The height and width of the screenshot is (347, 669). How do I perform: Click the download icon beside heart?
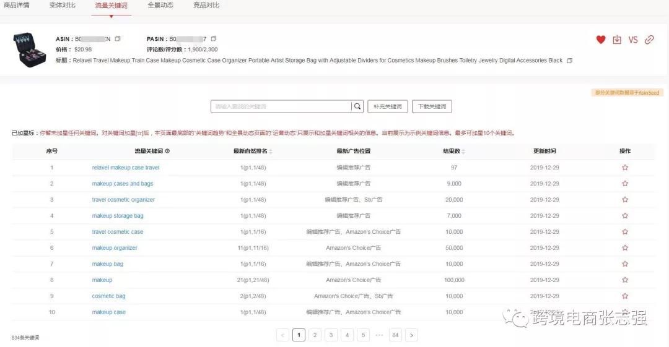pos(617,40)
